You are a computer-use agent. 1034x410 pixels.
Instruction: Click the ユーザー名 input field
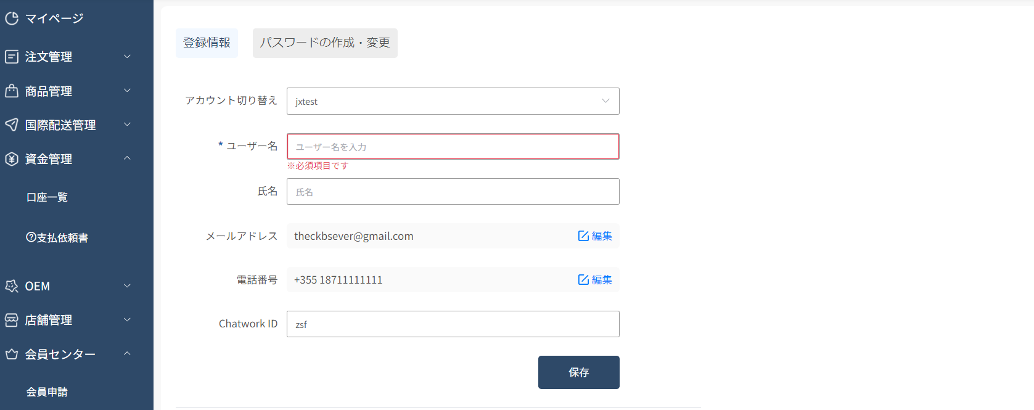453,147
